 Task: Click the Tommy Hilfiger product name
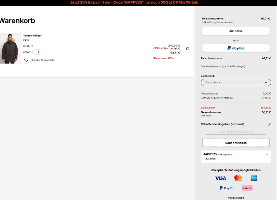32,36
